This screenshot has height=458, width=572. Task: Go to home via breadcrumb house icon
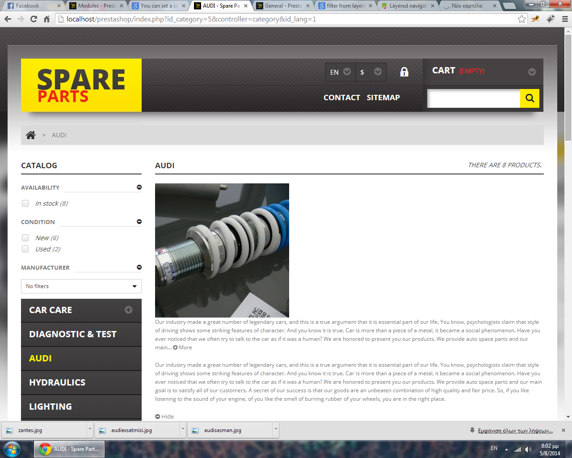coord(30,135)
